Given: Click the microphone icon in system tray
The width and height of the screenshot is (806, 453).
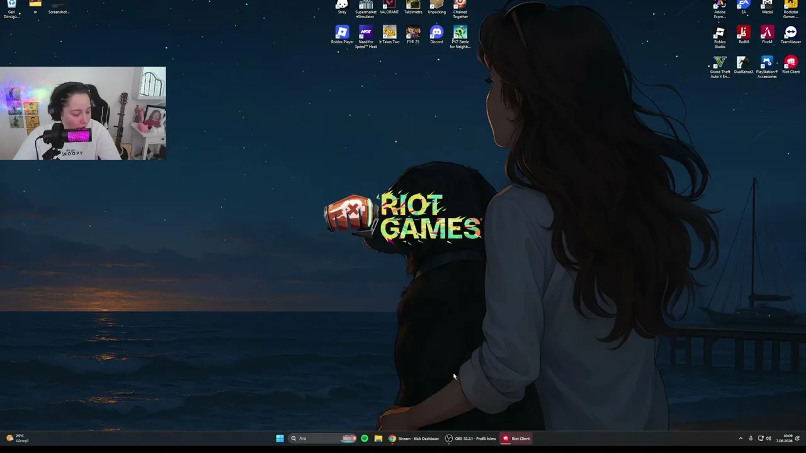Looking at the screenshot, I should (x=751, y=439).
